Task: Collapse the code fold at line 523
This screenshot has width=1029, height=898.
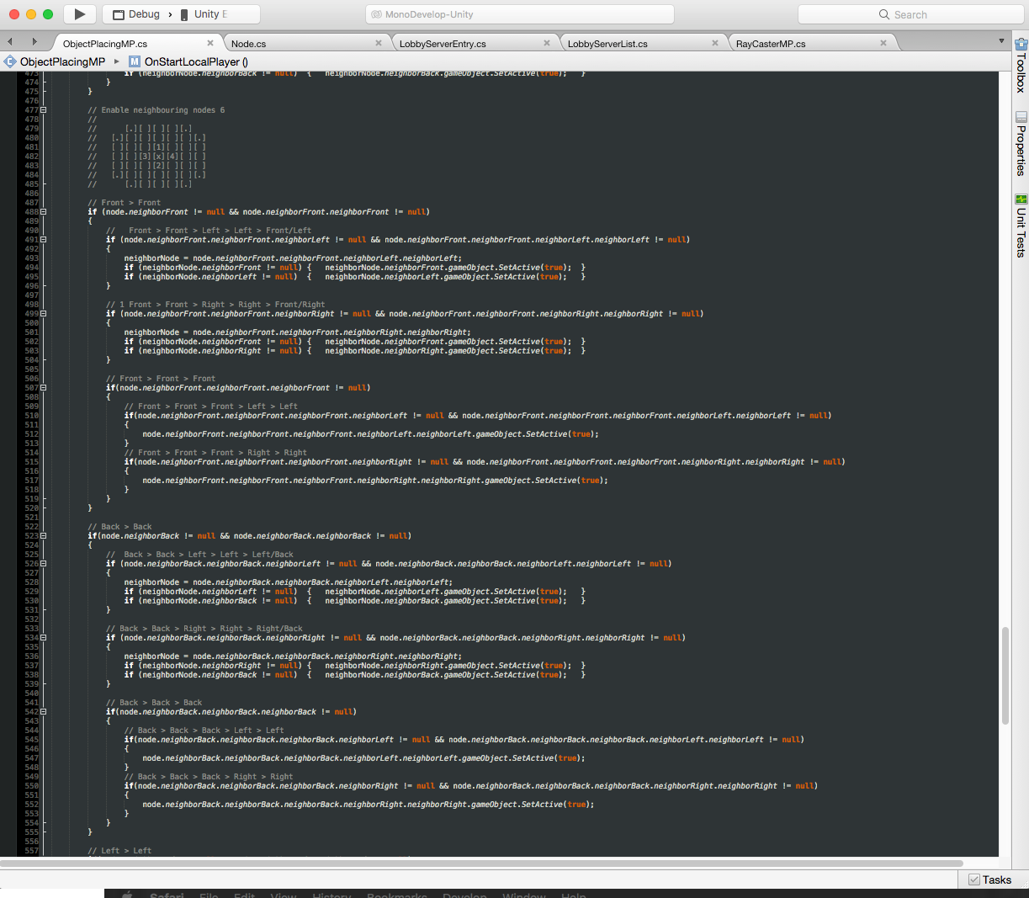Action: [x=44, y=536]
